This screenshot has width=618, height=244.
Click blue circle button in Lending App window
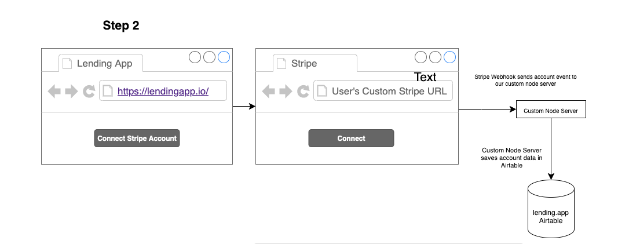click(x=224, y=57)
